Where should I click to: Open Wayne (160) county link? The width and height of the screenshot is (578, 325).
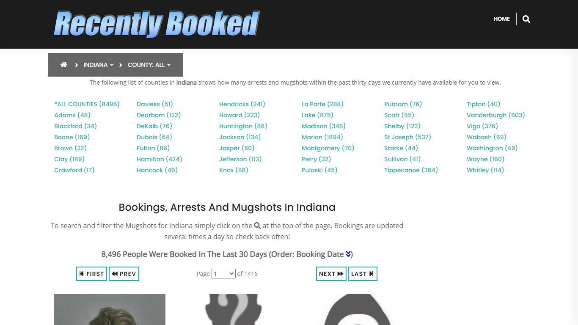point(486,159)
